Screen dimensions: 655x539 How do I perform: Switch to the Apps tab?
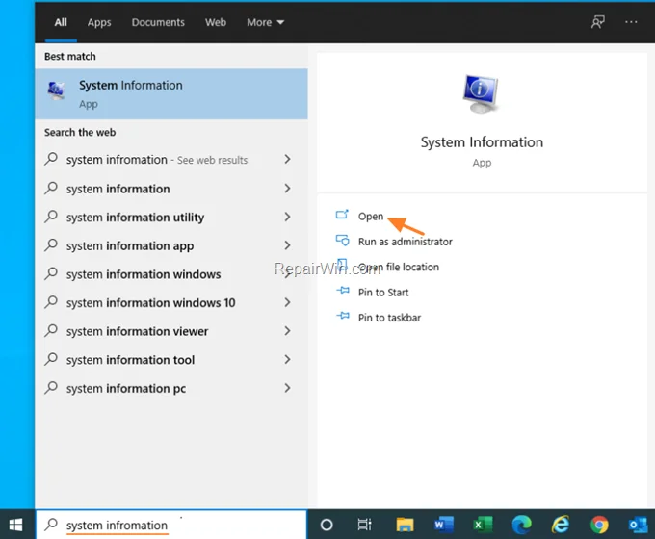[99, 22]
